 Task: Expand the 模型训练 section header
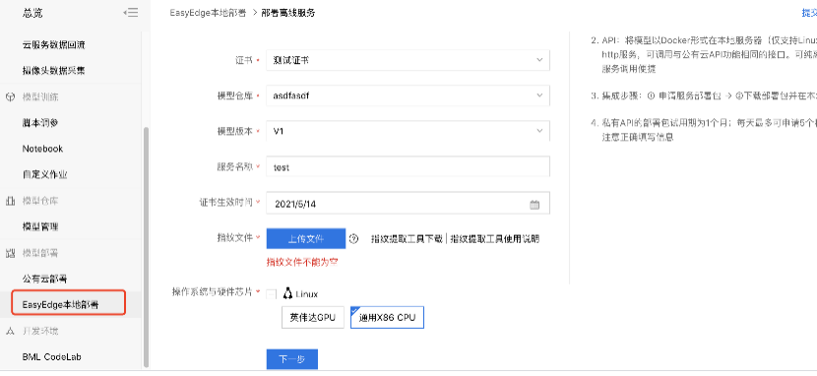tap(40, 96)
